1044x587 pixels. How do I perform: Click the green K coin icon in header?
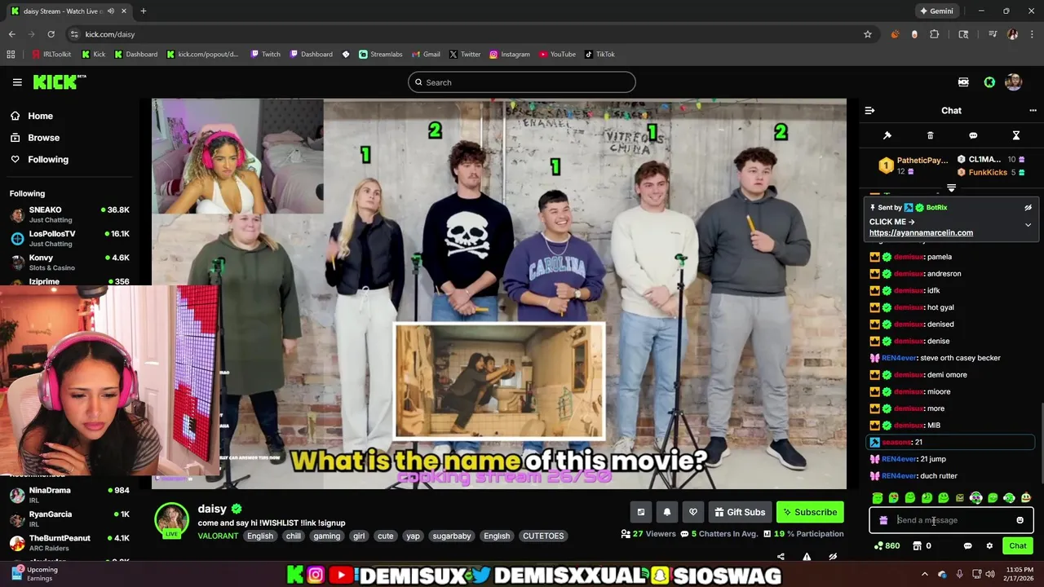click(989, 82)
